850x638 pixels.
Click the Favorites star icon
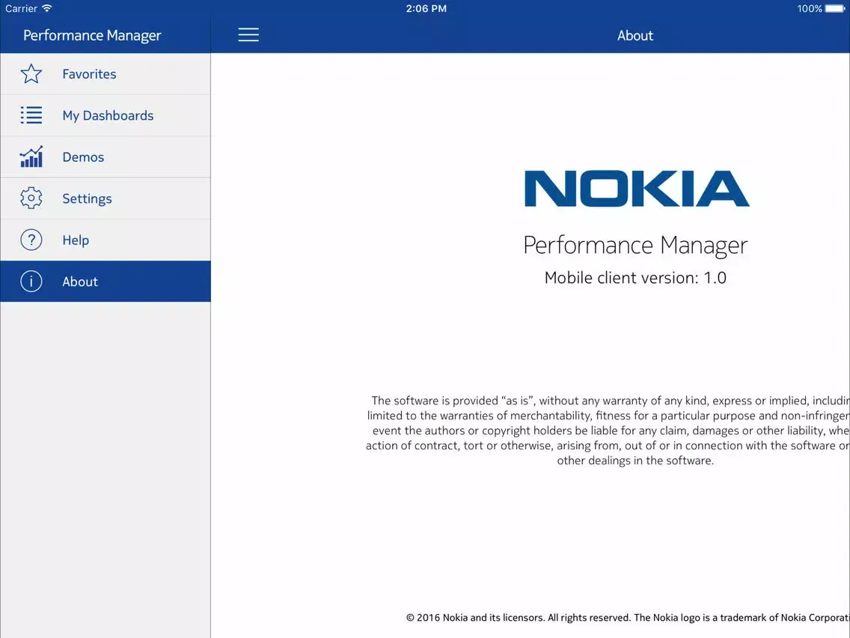(31, 74)
